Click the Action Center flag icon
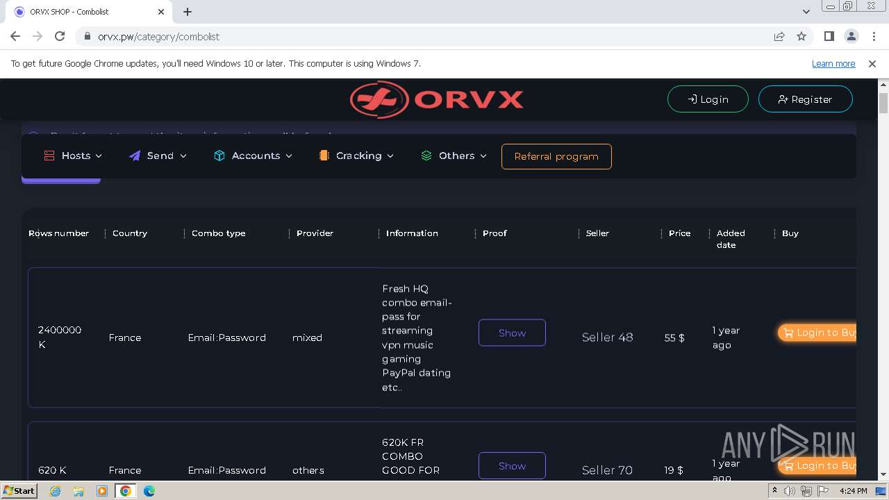The height and width of the screenshot is (500, 889). tap(822, 491)
